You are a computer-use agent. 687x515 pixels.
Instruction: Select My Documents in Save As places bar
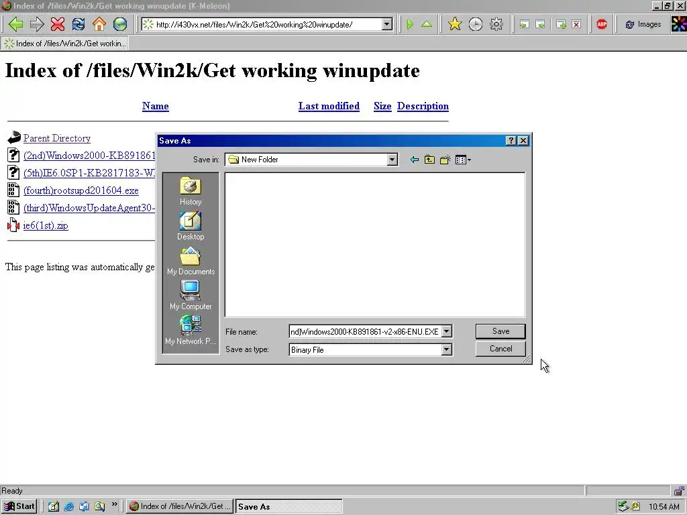pos(191,261)
